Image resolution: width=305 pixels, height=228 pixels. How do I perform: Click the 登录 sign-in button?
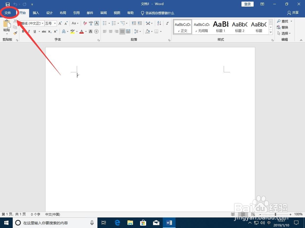pos(247,4)
